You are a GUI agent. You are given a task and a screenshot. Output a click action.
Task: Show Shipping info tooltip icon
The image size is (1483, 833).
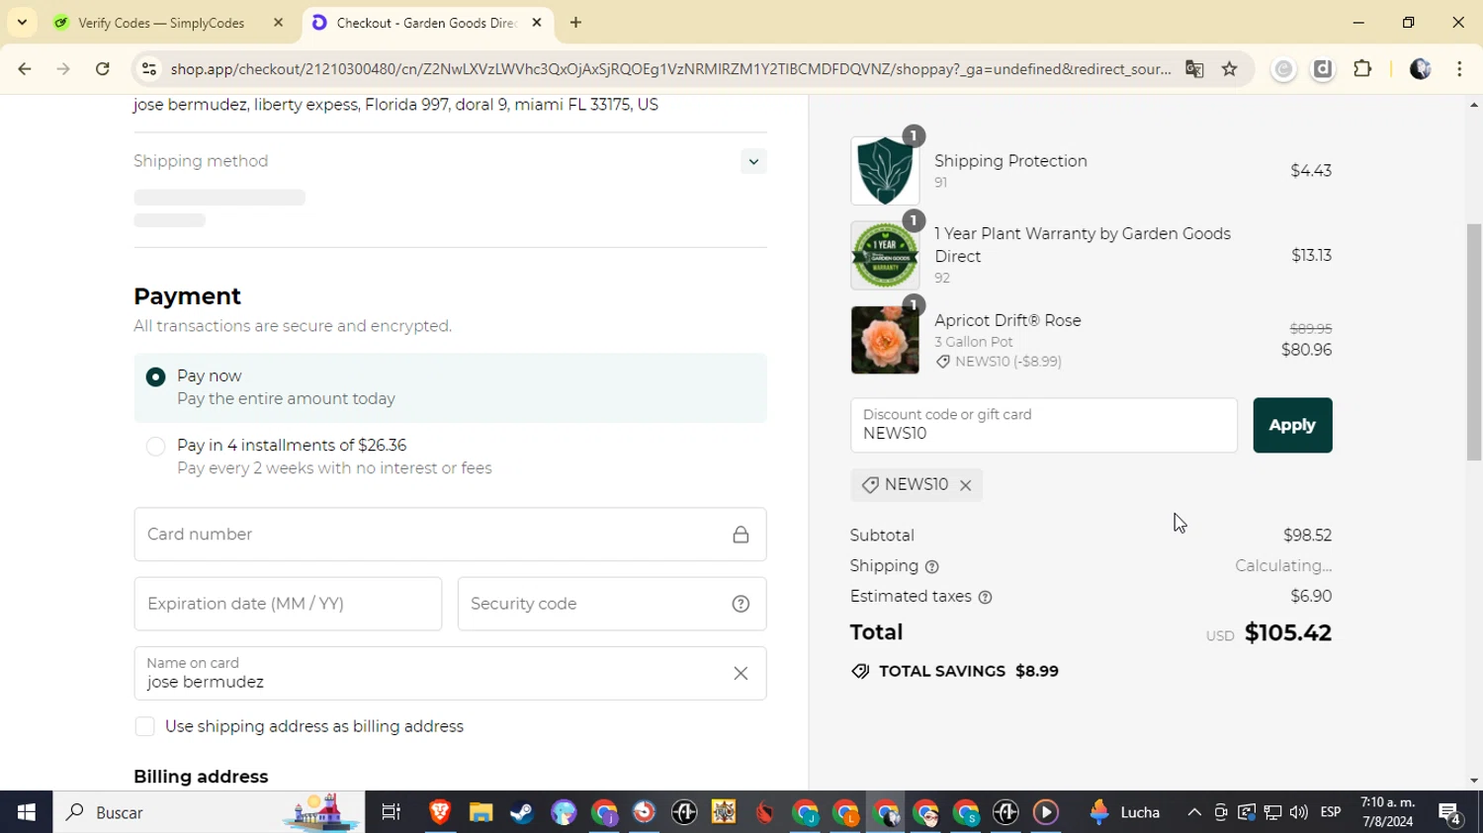pos(931,566)
